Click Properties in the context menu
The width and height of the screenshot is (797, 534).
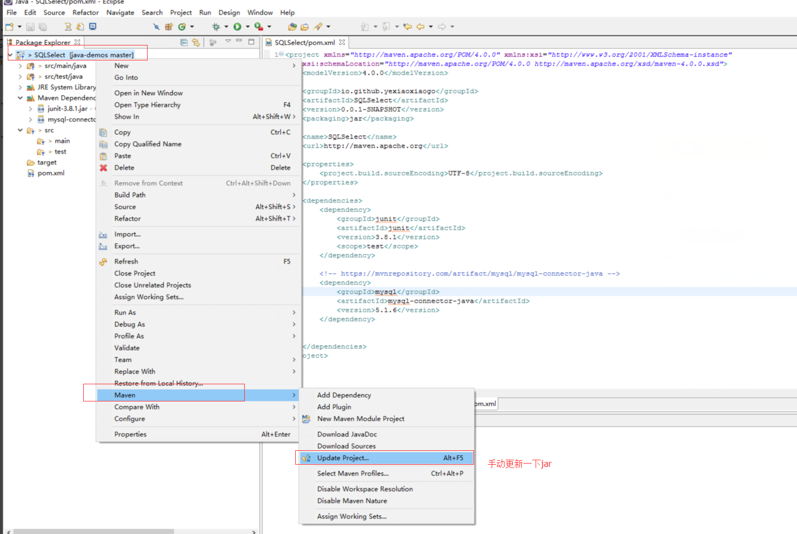pyautogui.click(x=199, y=435)
